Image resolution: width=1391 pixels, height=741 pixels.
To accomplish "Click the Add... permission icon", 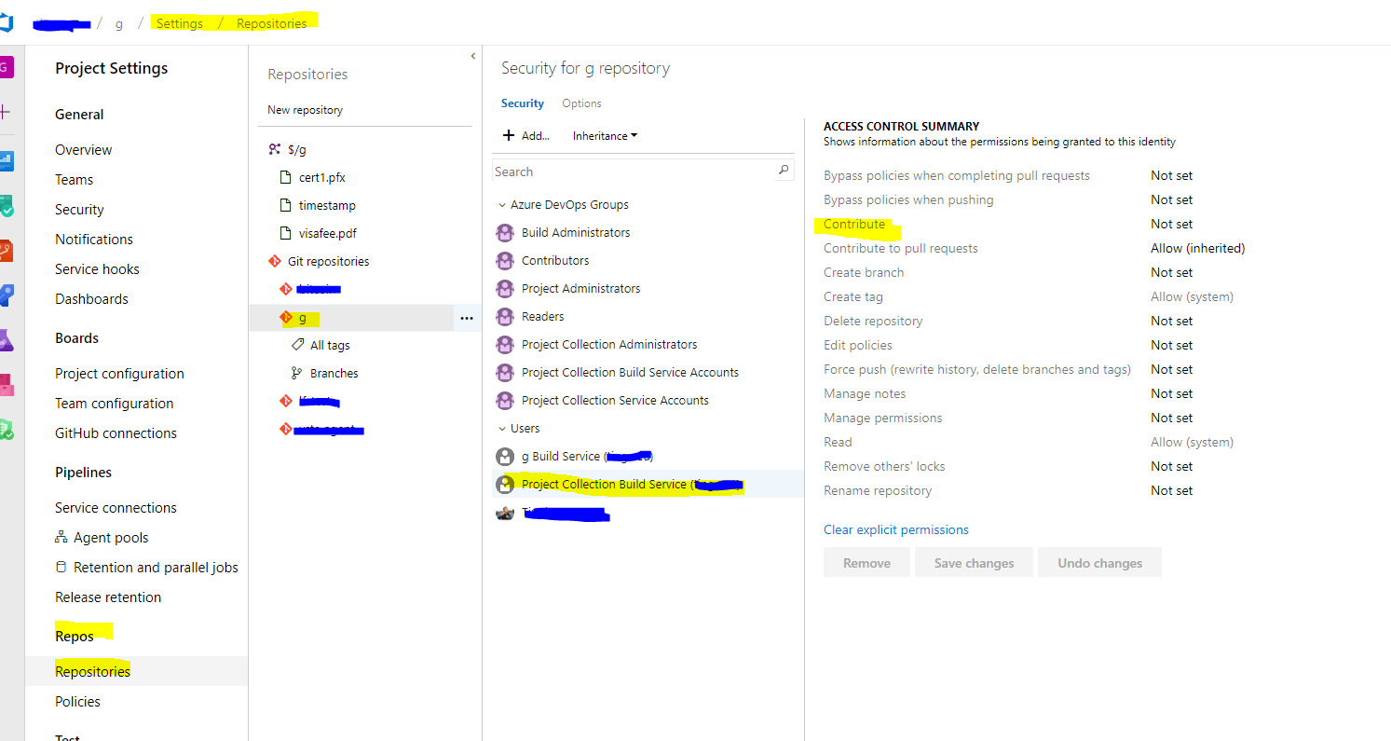I will point(510,135).
